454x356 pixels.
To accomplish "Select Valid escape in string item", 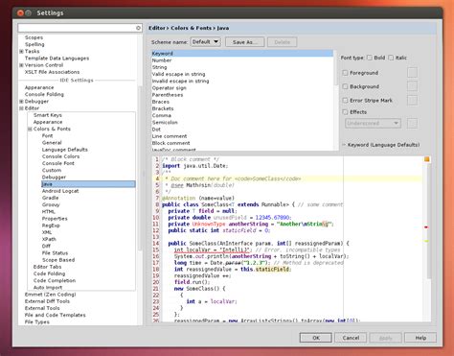I will point(242,74).
